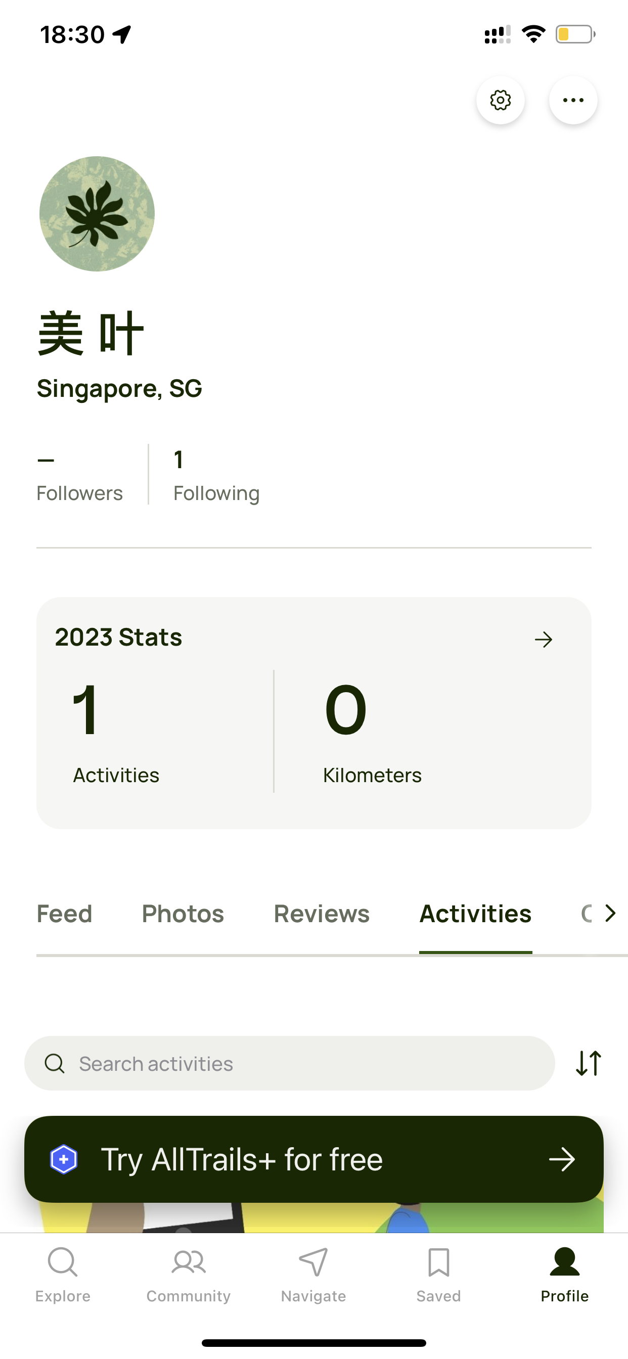Go to Explore in the bottom bar
Image resolution: width=628 pixels, height=1359 pixels.
pyautogui.click(x=63, y=1275)
